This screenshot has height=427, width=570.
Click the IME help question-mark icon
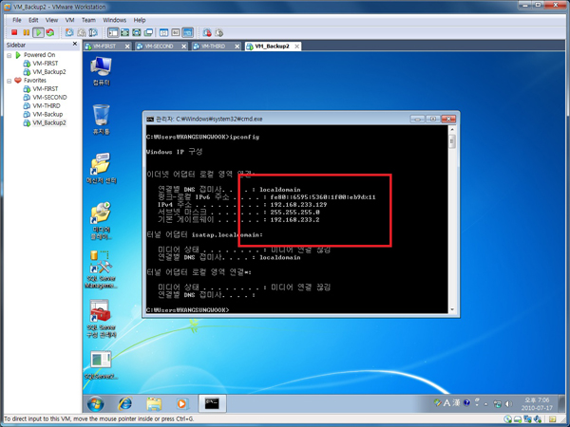[467, 402]
